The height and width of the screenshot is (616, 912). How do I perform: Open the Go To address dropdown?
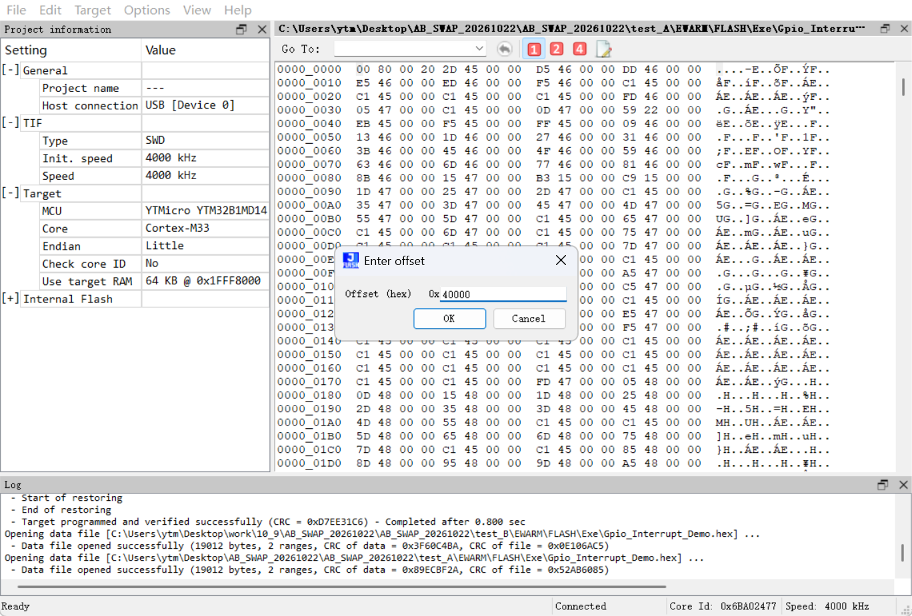(x=479, y=49)
